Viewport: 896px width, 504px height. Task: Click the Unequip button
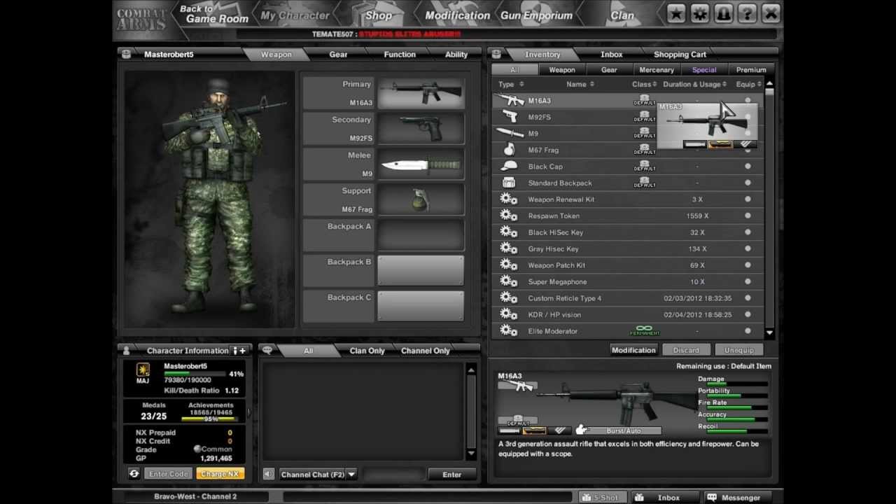pos(739,350)
